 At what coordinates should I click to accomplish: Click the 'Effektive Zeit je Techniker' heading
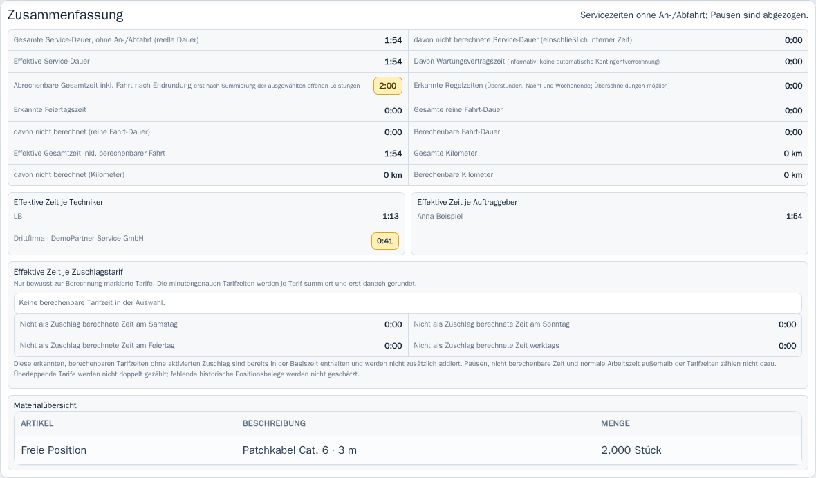pos(58,202)
